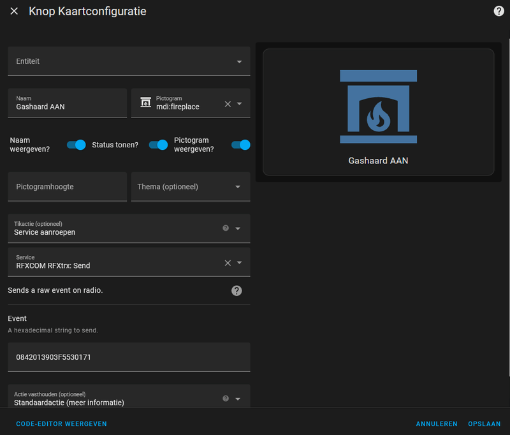Disable the Pictogram weergeven switch
This screenshot has height=435, width=510.
point(240,145)
